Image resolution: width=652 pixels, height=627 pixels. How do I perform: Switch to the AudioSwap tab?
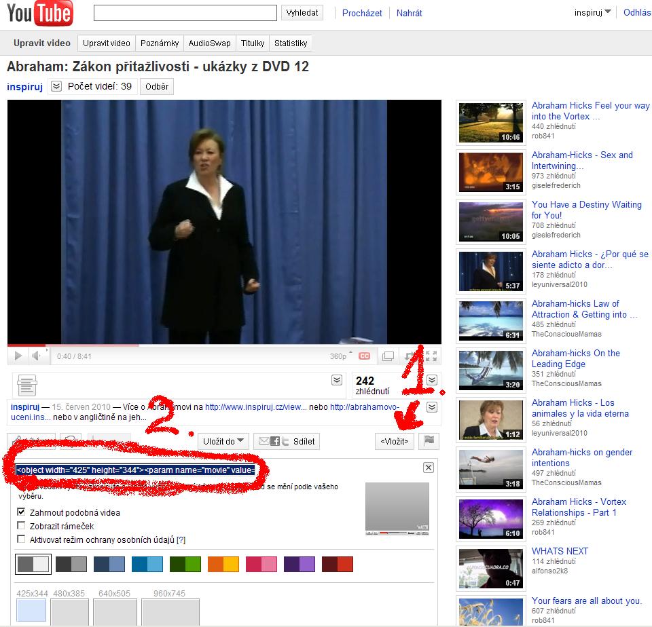pos(209,43)
